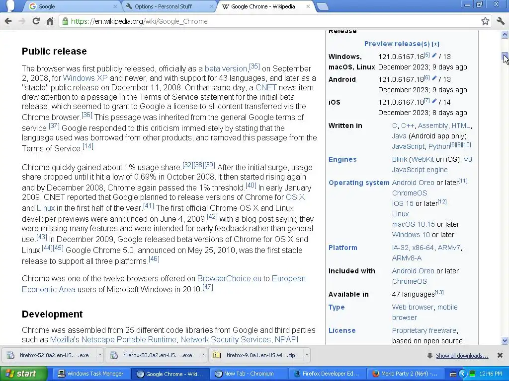Image resolution: width=509 pixels, height=381 pixels.
Task: Bookmark this page with the star icon
Action: [x=485, y=21]
